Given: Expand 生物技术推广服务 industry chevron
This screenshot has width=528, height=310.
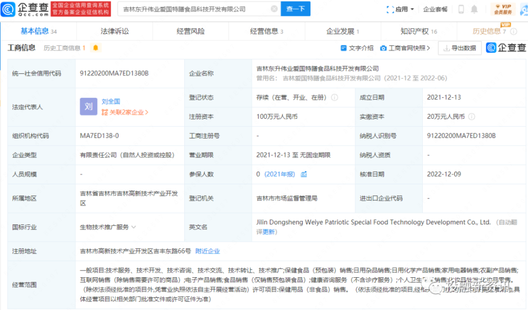Looking at the screenshot, I should pyautogui.click(x=134, y=227).
